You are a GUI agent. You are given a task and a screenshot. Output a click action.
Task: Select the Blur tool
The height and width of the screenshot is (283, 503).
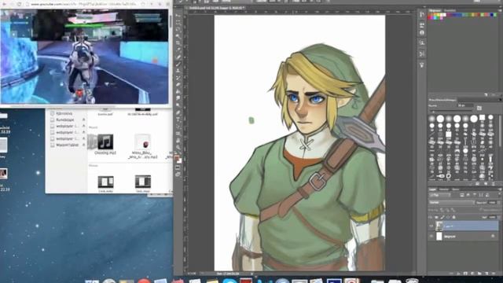coord(178,98)
